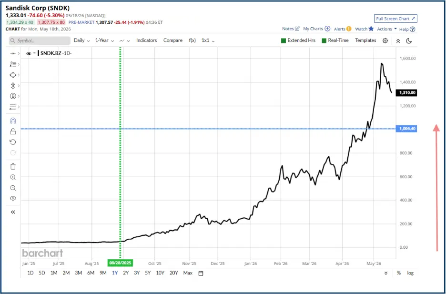Image resolution: width=446 pixels, height=294 pixels.
Task: Redo the last chart action
Action: (13, 152)
